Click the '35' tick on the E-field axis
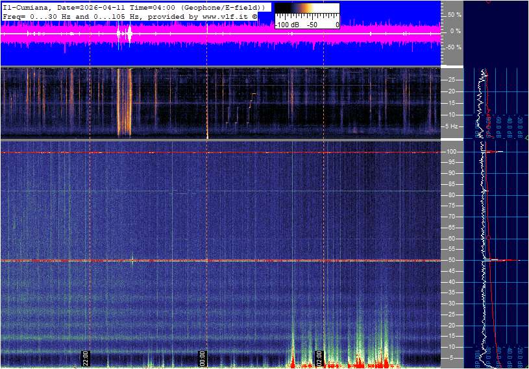Image resolution: width=529 pixels, height=369 pixels. click(451, 292)
